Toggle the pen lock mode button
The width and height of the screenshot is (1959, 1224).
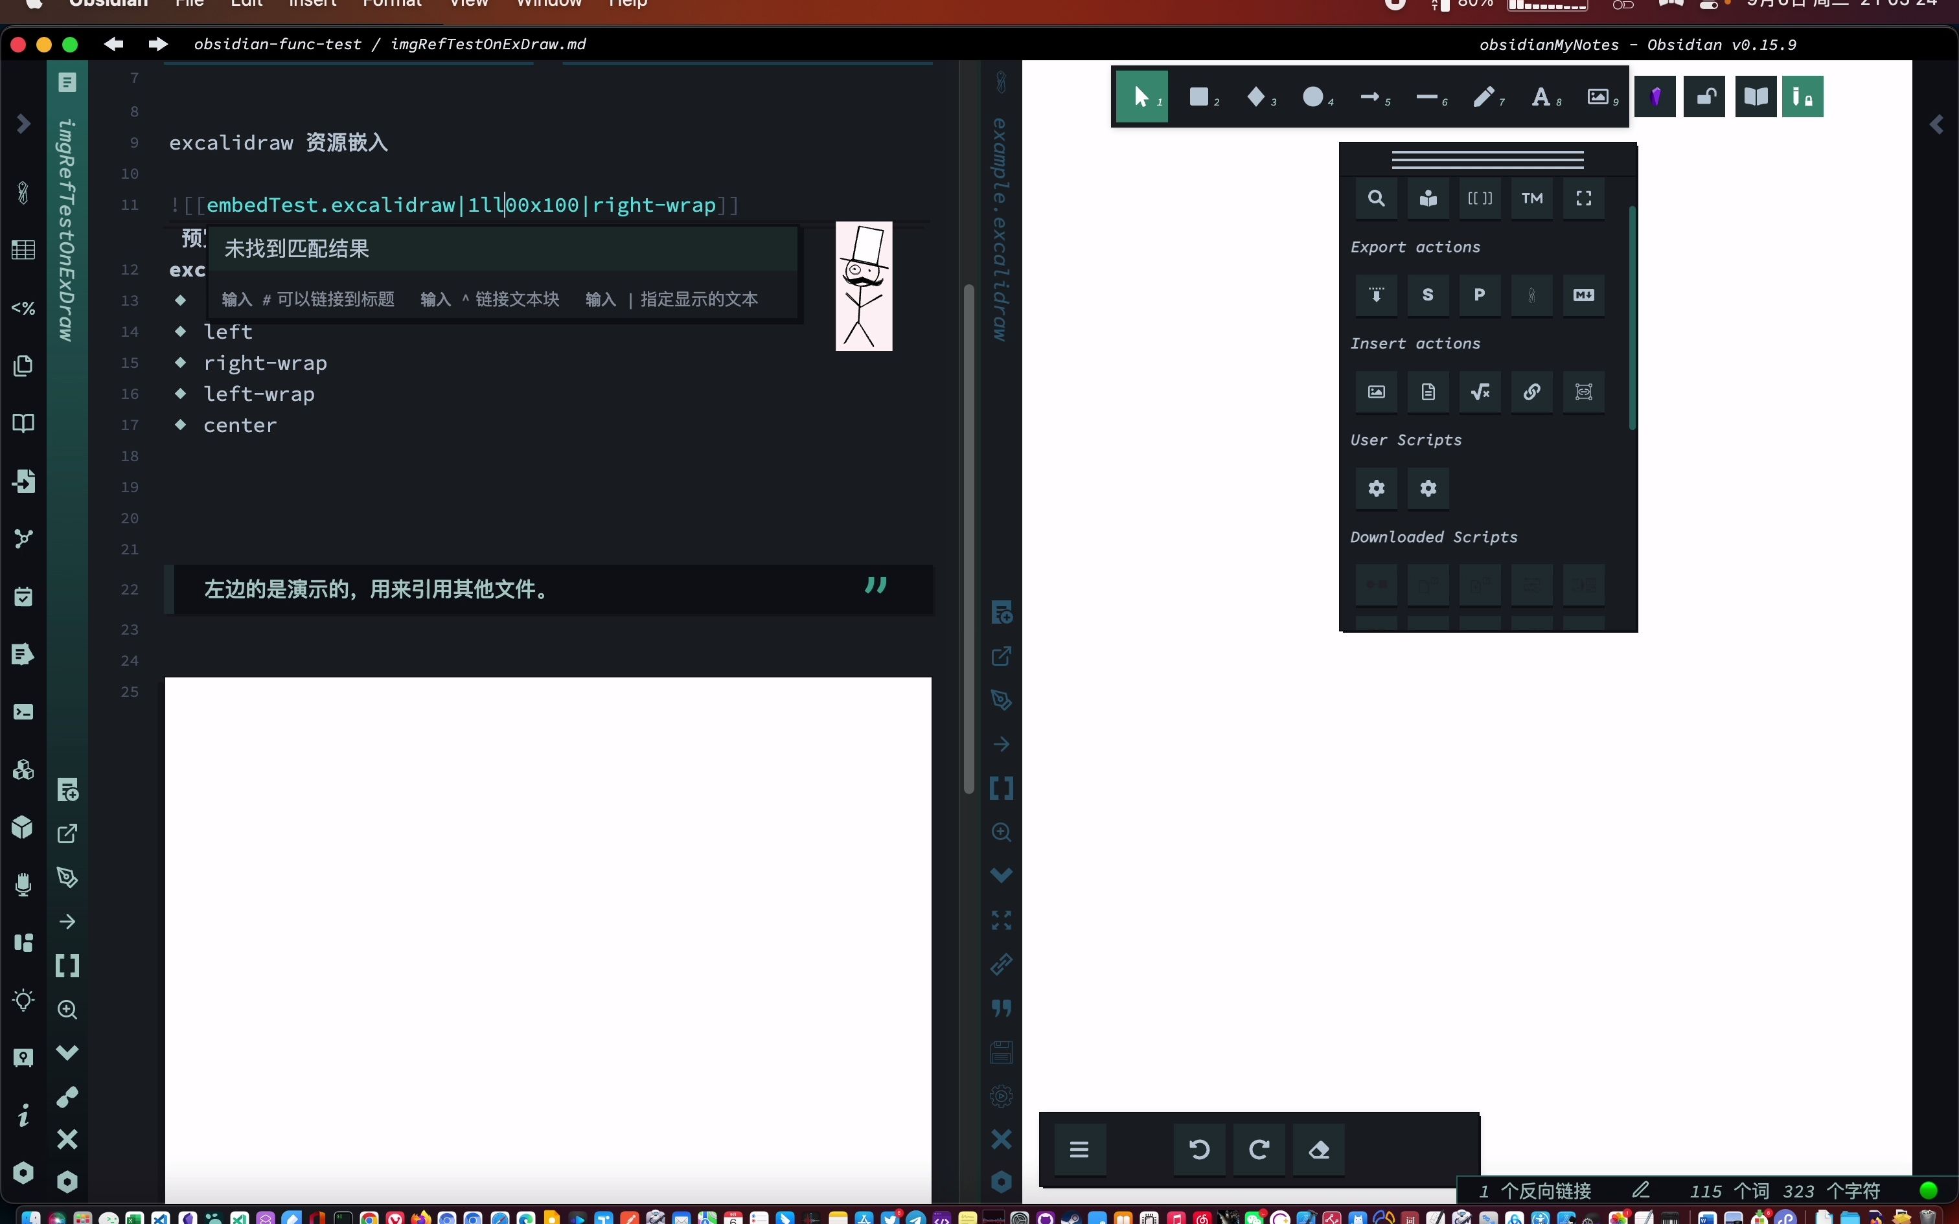tap(1803, 97)
